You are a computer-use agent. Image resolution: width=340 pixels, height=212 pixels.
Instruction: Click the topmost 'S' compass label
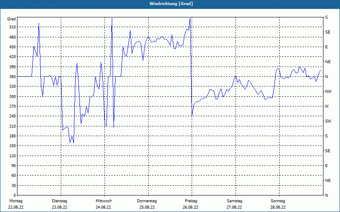pyautogui.click(x=326, y=17)
